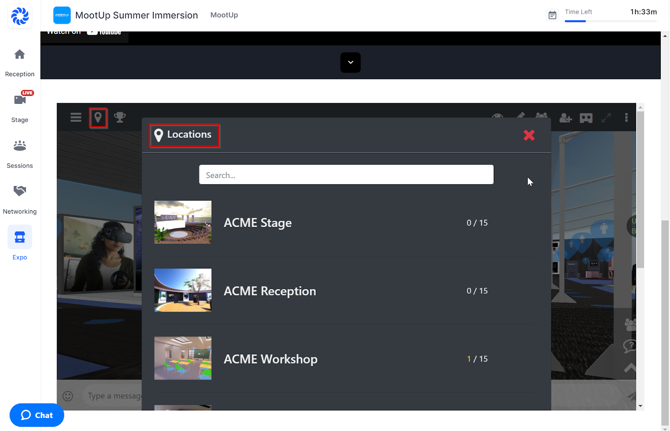
Task: Select the Expo sidebar item
Action: pos(20,243)
